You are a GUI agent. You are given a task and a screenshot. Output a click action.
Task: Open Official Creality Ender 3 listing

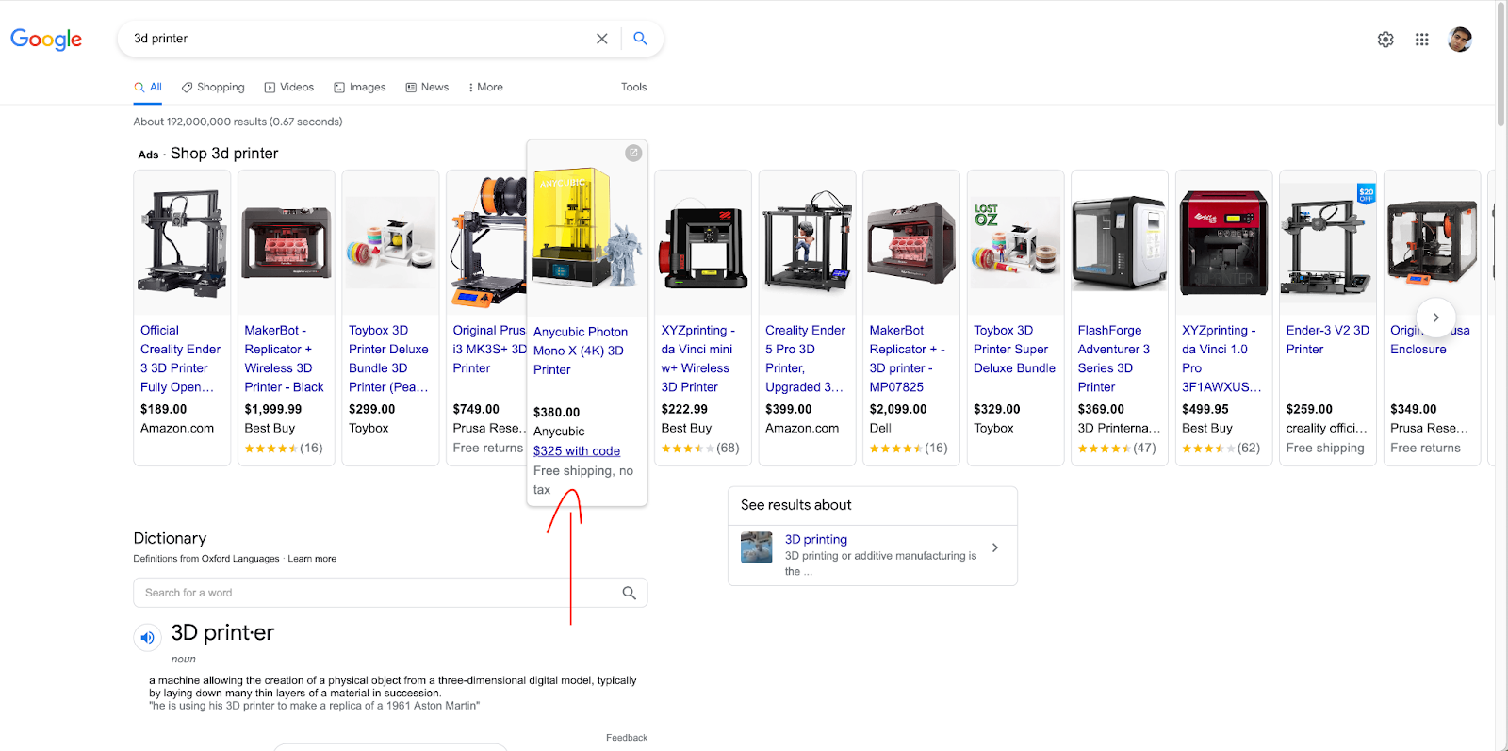click(x=180, y=359)
